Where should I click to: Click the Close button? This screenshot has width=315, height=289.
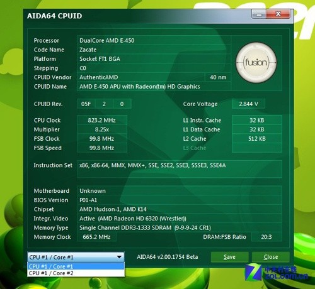271,257
